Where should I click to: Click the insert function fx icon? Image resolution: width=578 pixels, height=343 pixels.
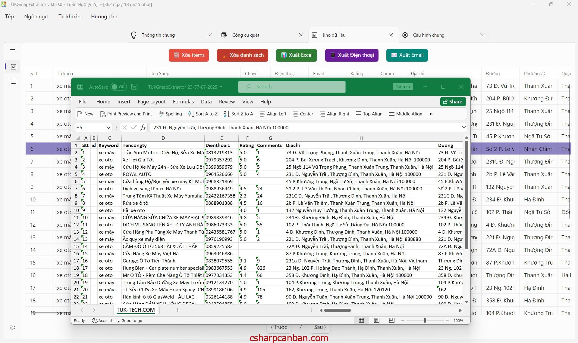pyautogui.click(x=143, y=127)
